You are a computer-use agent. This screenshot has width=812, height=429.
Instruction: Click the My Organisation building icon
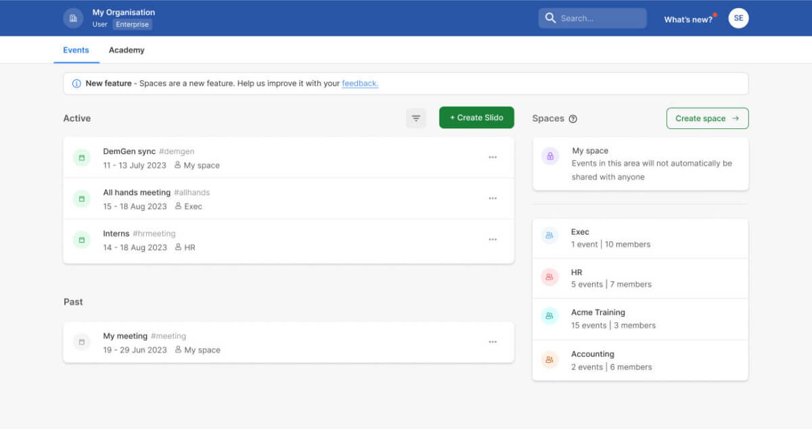tap(72, 18)
